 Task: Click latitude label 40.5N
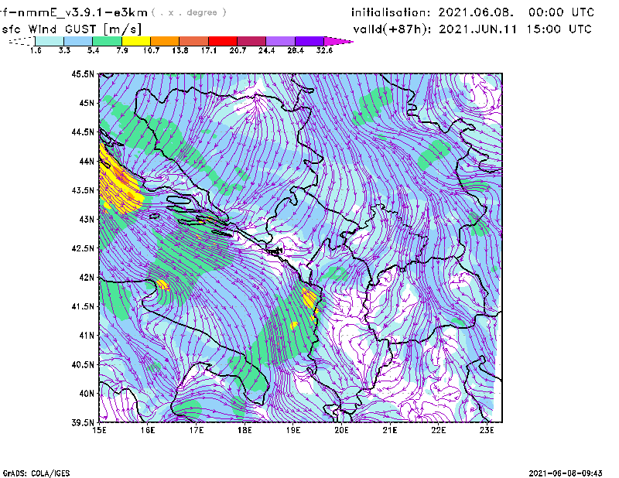pyautogui.click(x=83, y=365)
